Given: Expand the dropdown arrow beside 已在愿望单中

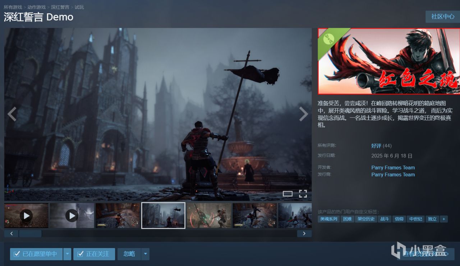Looking at the screenshot, I should (67, 254).
